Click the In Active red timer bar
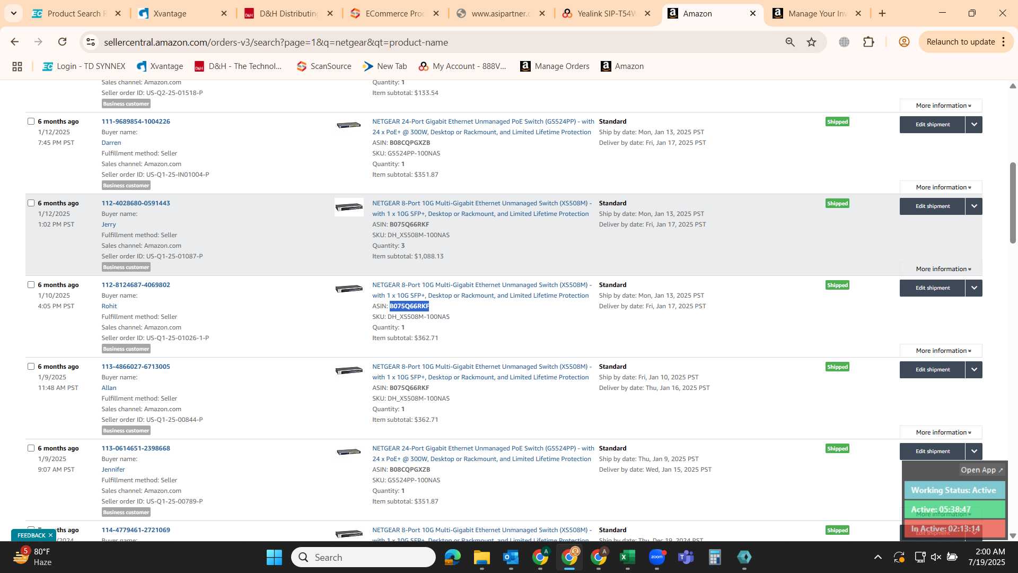1018x573 pixels. pos(954,528)
